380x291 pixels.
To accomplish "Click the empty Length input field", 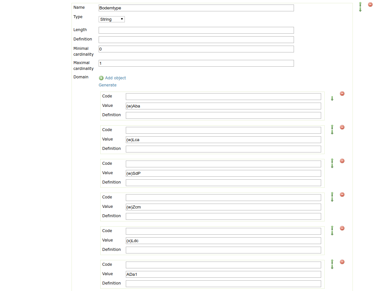I will [196, 30].
